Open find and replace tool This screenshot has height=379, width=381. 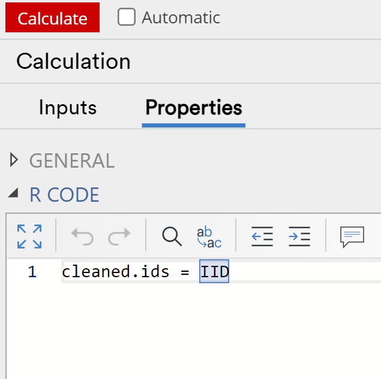(x=209, y=237)
